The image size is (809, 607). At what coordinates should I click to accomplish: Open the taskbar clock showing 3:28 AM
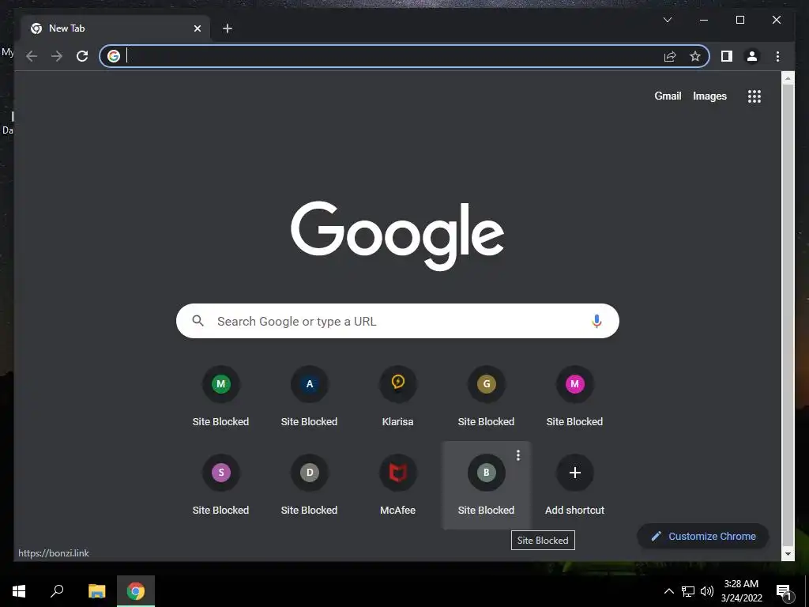[741, 591]
